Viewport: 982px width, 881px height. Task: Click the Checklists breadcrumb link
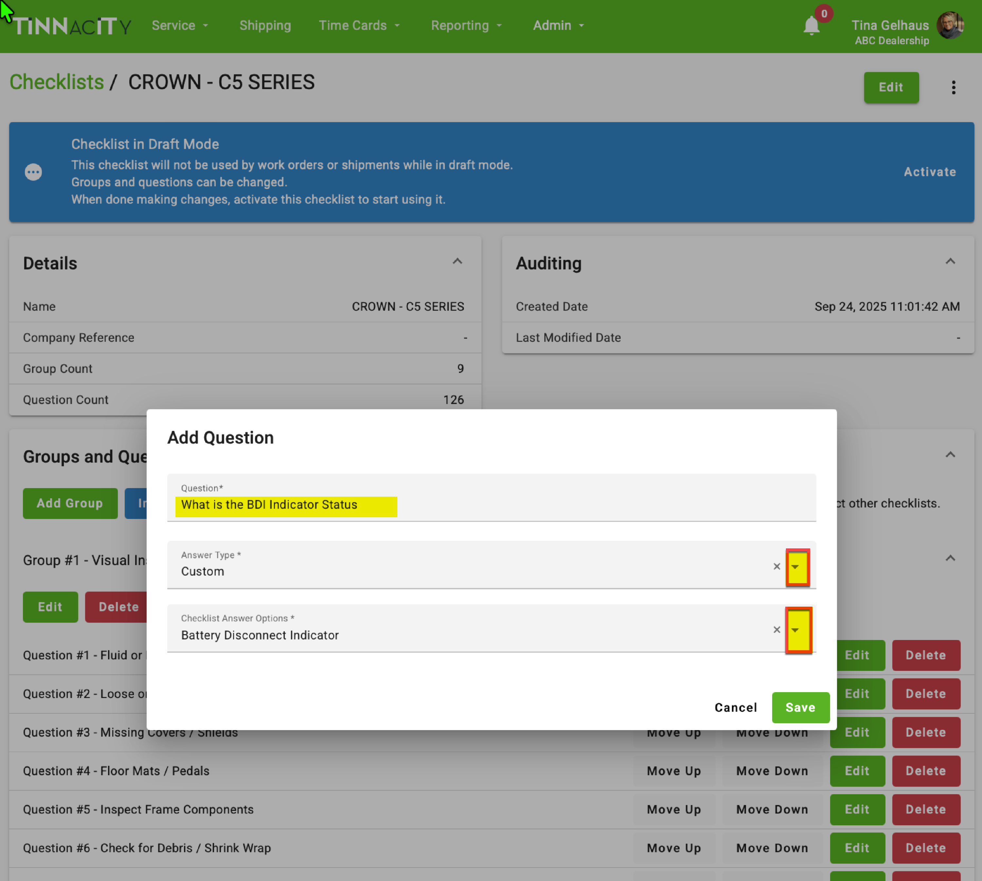(x=57, y=82)
